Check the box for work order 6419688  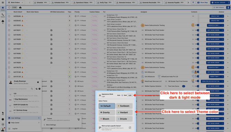(x=9, y=44)
